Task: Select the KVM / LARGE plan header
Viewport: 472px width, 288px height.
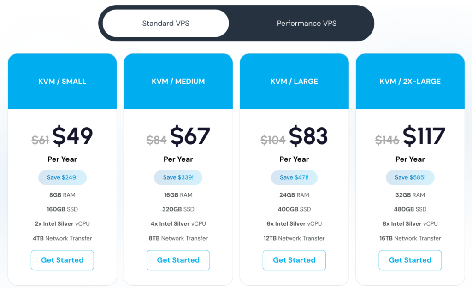Action: point(294,81)
